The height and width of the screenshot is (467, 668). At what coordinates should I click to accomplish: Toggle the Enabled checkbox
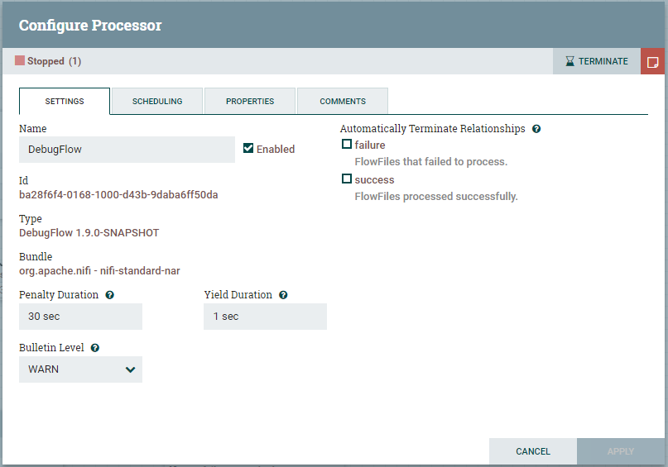[248, 148]
